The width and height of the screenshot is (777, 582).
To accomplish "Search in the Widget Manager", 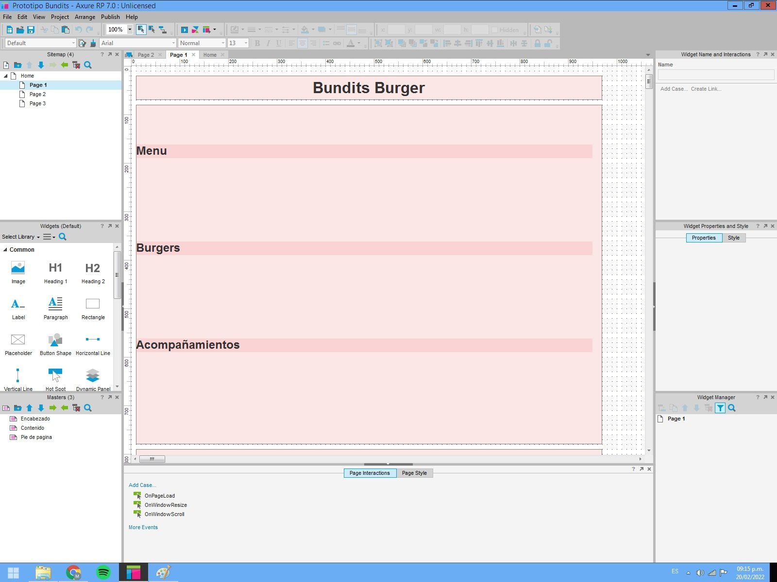I will [732, 408].
